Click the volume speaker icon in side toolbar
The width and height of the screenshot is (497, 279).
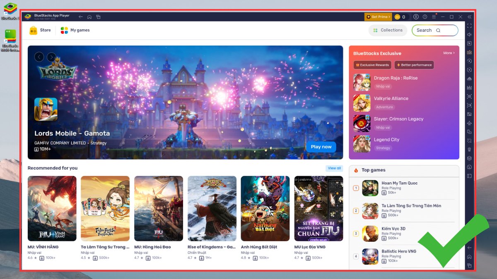(469, 35)
